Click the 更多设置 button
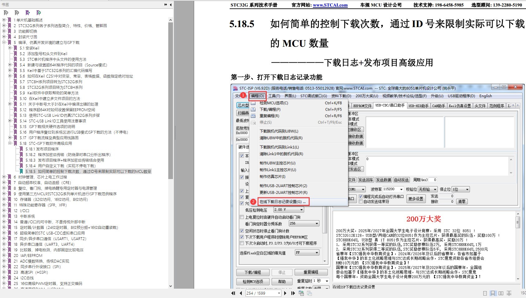The width and height of the screenshot is (526, 298). [x=416, y=199]
